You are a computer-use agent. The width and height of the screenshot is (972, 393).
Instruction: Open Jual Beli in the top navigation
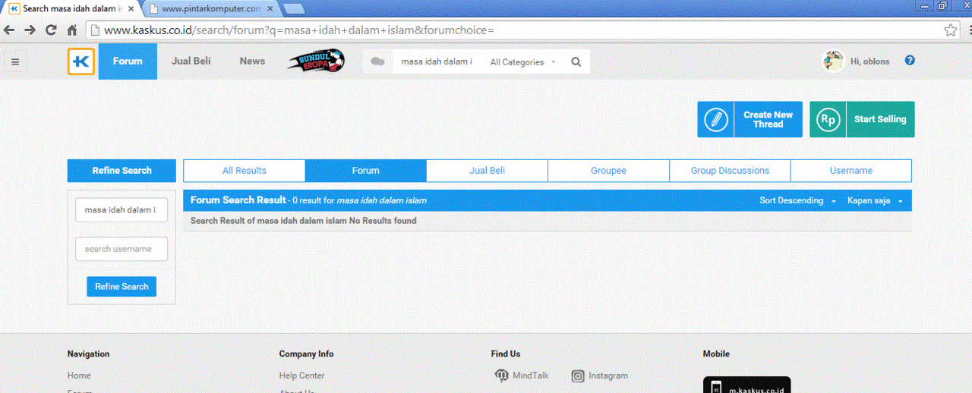click(x=191, y=61)
